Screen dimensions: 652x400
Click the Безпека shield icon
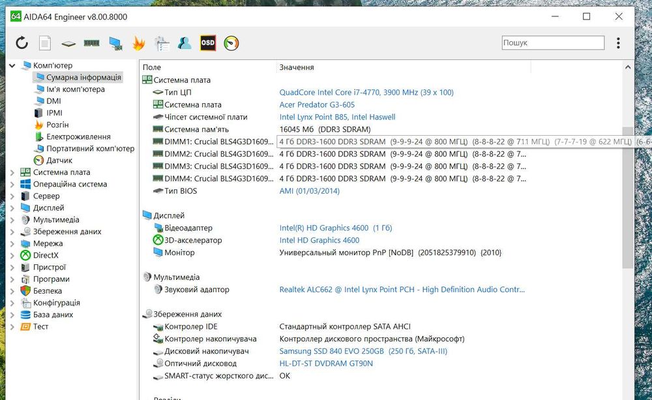tap(25, 291)
